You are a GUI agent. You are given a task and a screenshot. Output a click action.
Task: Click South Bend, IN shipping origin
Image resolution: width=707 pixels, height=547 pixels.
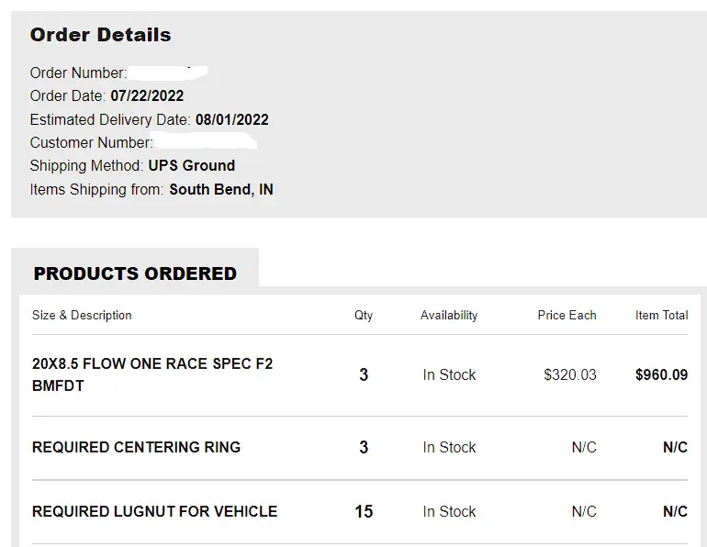(220, 189)
